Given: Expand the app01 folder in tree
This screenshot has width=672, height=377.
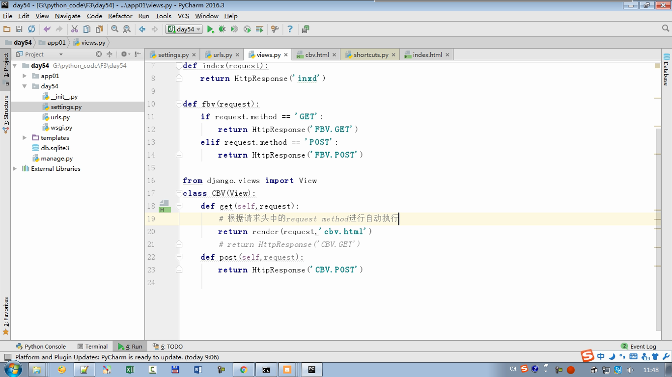Looking at the screenshot, I should point(25,76).
